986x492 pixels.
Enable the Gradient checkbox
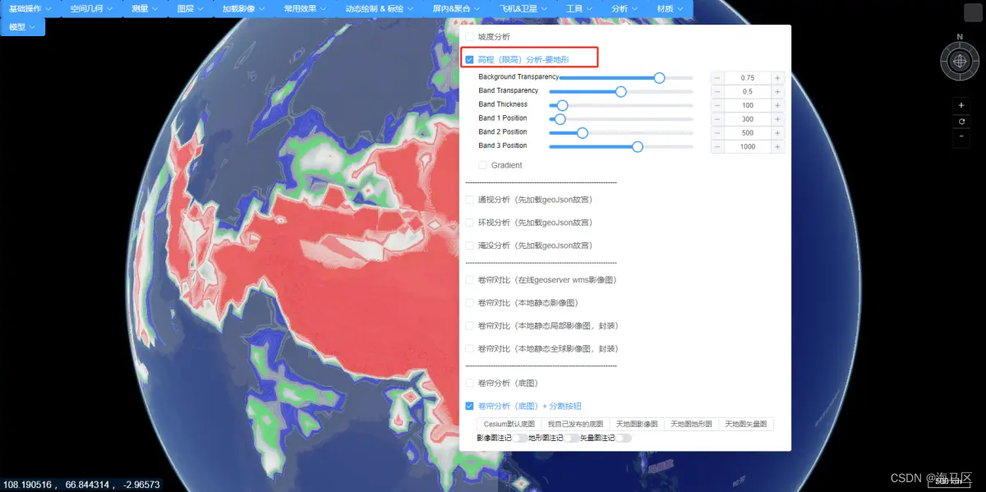[x=482, y=165]
